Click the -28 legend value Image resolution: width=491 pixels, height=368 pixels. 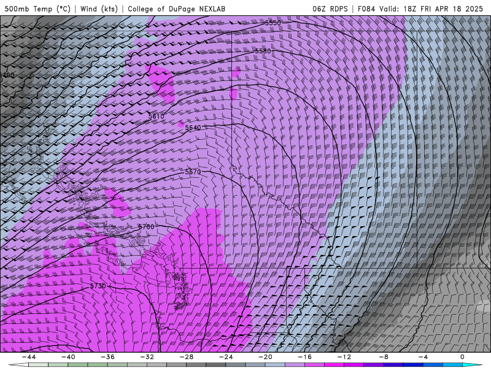(x=187, y=357)
